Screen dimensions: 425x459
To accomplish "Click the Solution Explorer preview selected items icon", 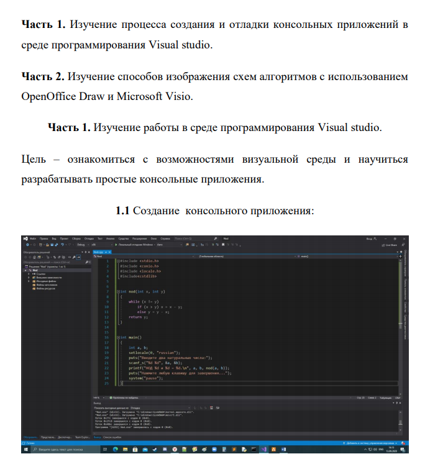I will click(78, 257).
